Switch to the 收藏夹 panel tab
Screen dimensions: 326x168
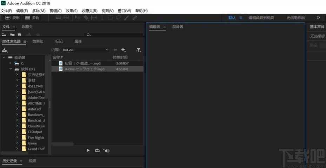[27, 27]
